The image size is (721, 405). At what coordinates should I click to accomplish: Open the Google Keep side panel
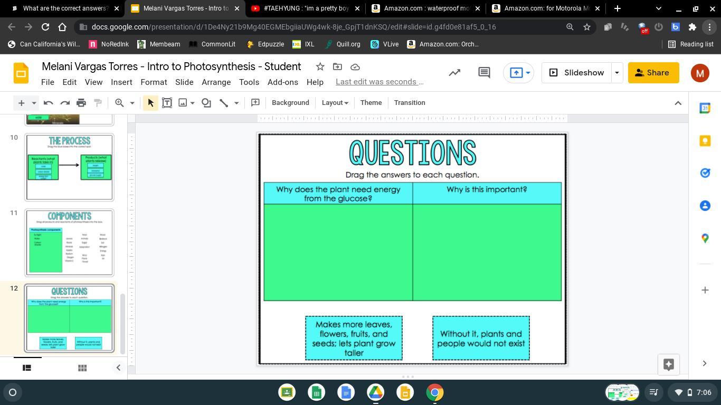pos(705,140)
